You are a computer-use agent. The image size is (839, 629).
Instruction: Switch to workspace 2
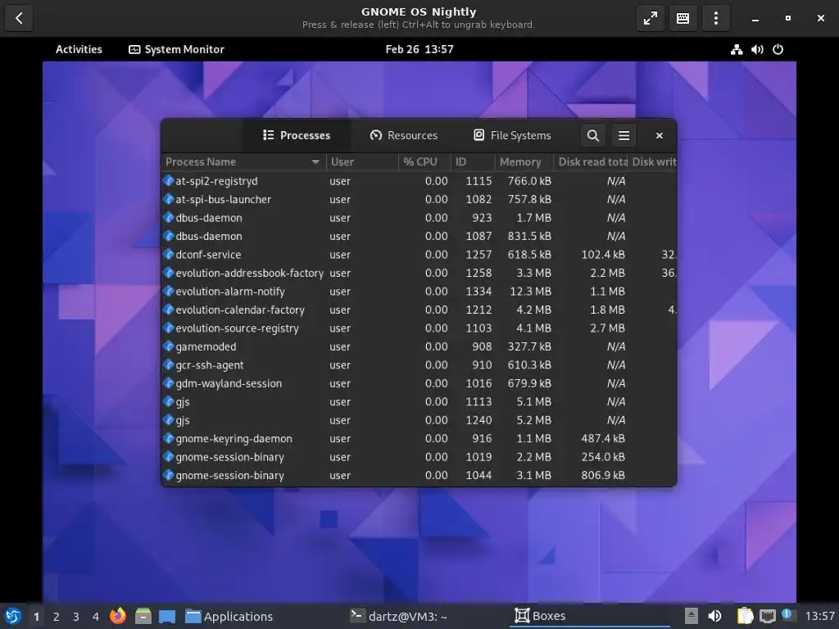coord(57,617)
